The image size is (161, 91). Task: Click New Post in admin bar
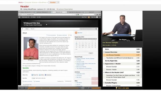84,17
